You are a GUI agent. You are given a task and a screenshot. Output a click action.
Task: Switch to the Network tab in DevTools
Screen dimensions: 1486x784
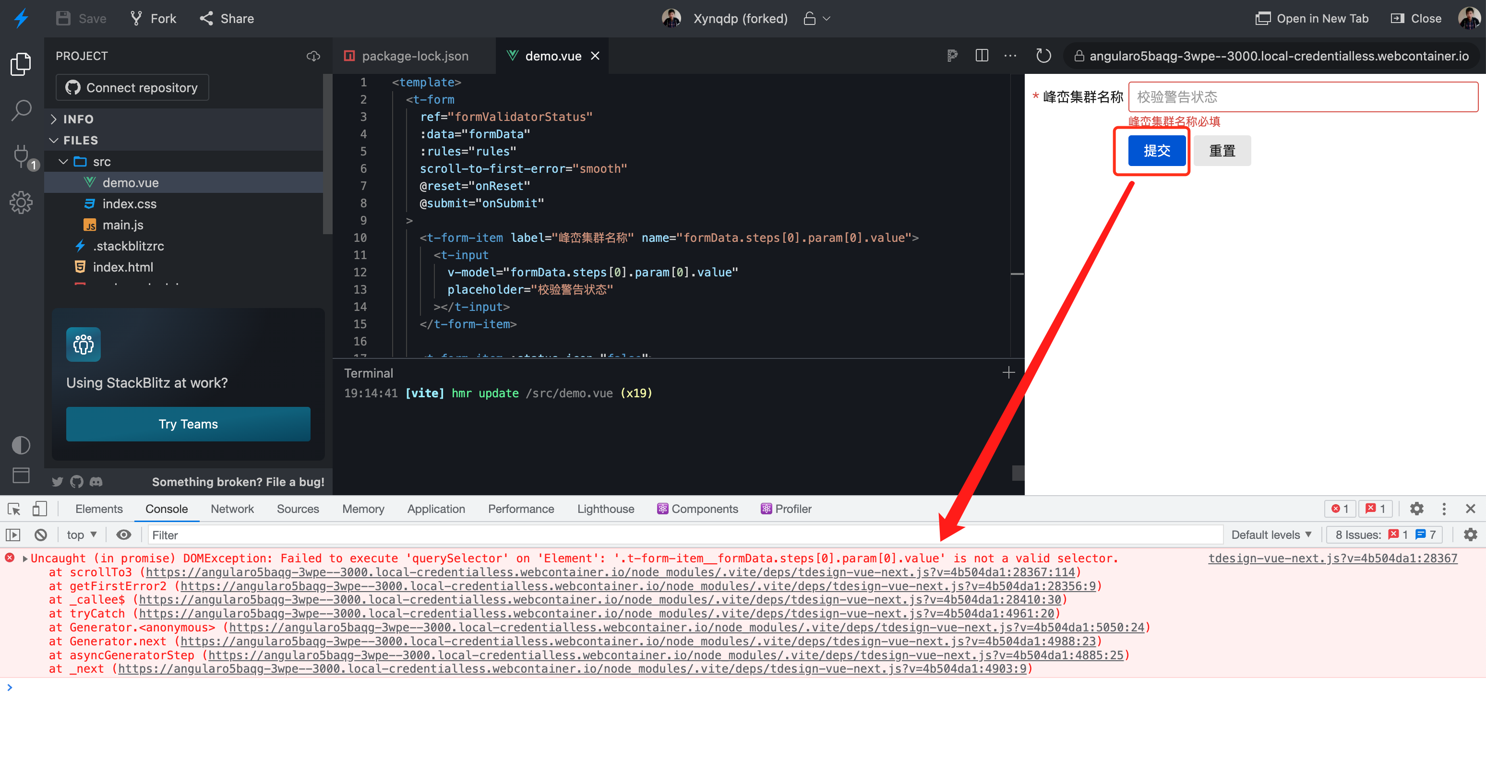point(232,509)
